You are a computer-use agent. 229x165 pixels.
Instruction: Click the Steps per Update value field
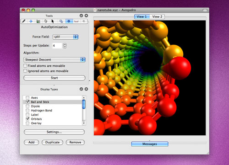point(57,46)
